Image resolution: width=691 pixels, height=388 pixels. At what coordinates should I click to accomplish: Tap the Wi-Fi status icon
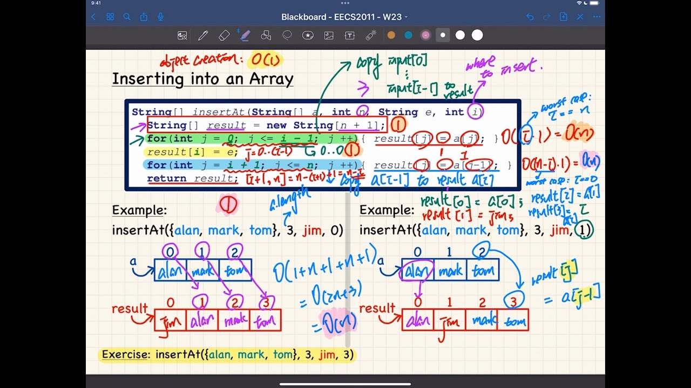tap(580, 3)
